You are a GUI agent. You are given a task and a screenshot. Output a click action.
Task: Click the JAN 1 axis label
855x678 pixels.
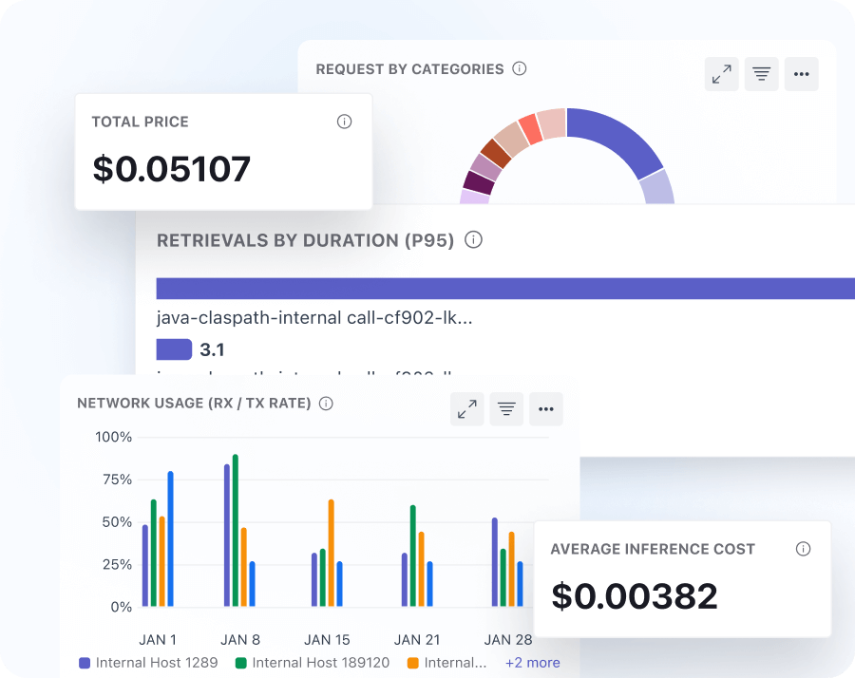click(x=158, y=640)
